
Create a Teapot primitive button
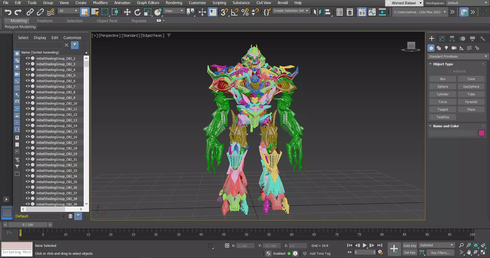point(443,109)
